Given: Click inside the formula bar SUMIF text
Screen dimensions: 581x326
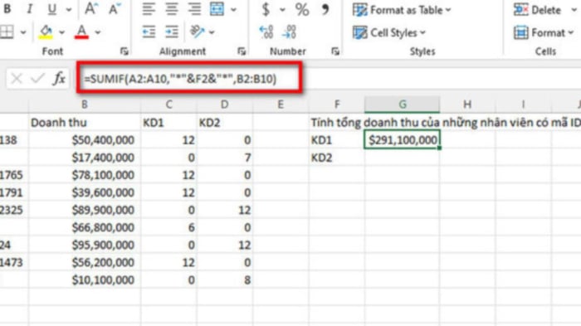Looking at the screenshot, I should tap(180, 79).
